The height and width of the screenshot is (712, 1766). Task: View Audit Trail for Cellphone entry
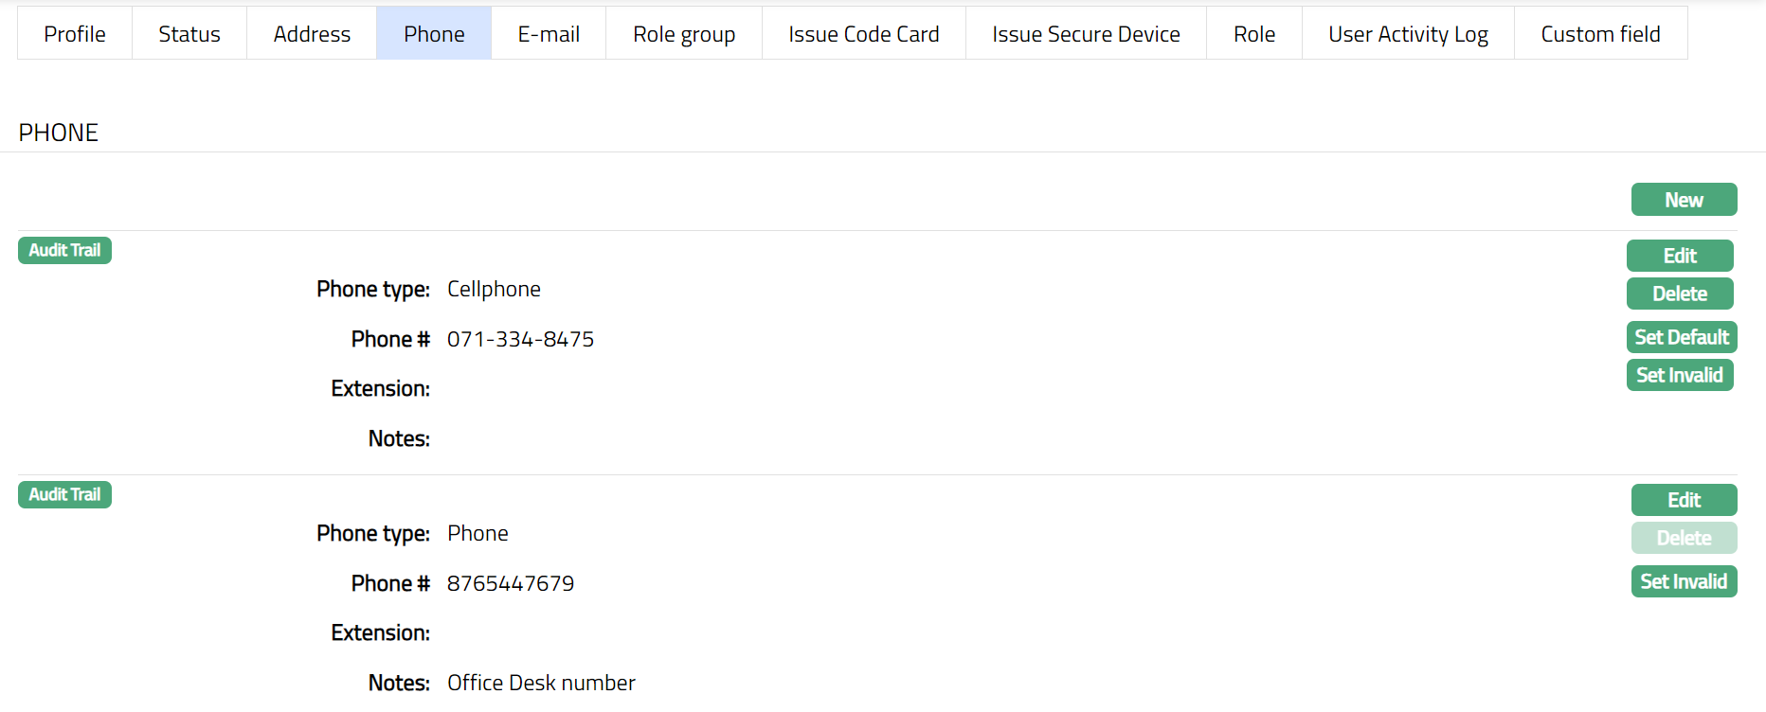(64, 251)
